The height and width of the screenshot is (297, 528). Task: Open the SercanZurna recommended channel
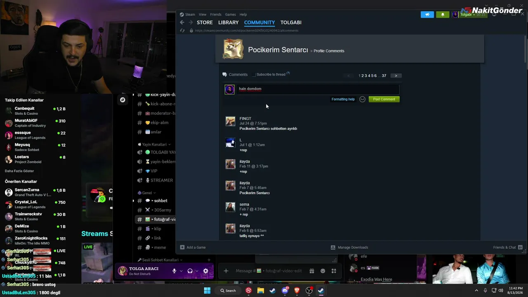(35, 192)
